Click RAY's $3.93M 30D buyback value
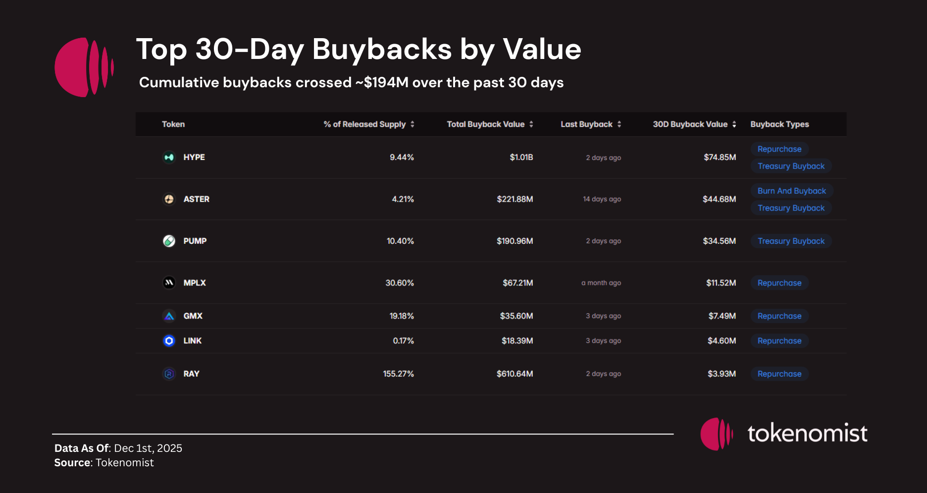 (x=721, y=374)
